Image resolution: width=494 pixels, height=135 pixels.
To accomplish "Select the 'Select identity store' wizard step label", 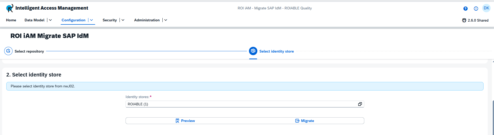I will point(276,51).
